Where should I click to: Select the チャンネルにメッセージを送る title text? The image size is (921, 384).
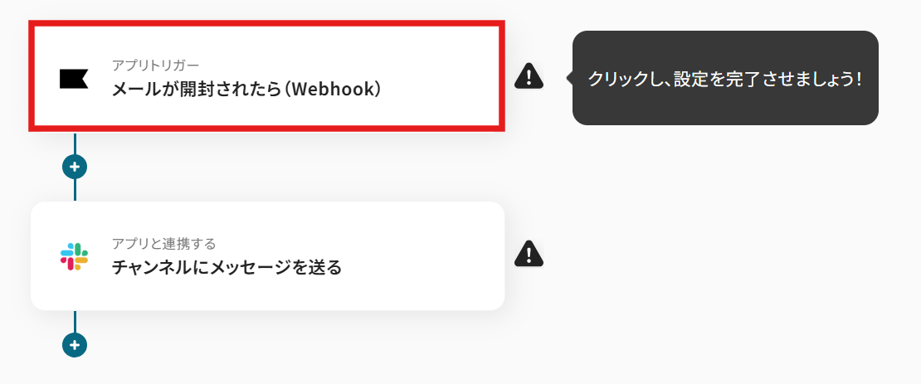click(227, 267)
